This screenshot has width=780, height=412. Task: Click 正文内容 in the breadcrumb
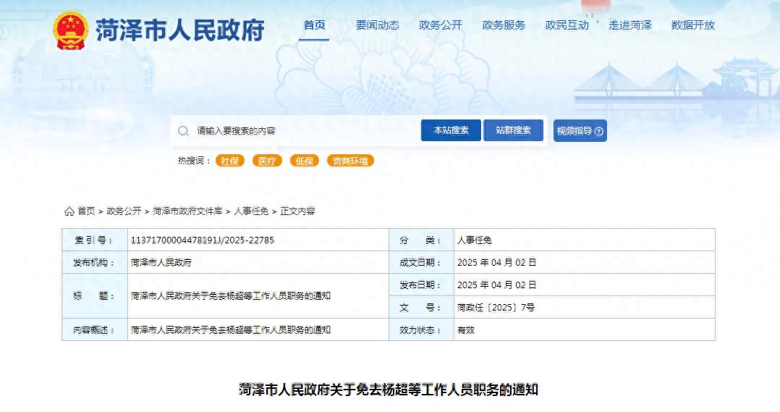pos(297,211)
